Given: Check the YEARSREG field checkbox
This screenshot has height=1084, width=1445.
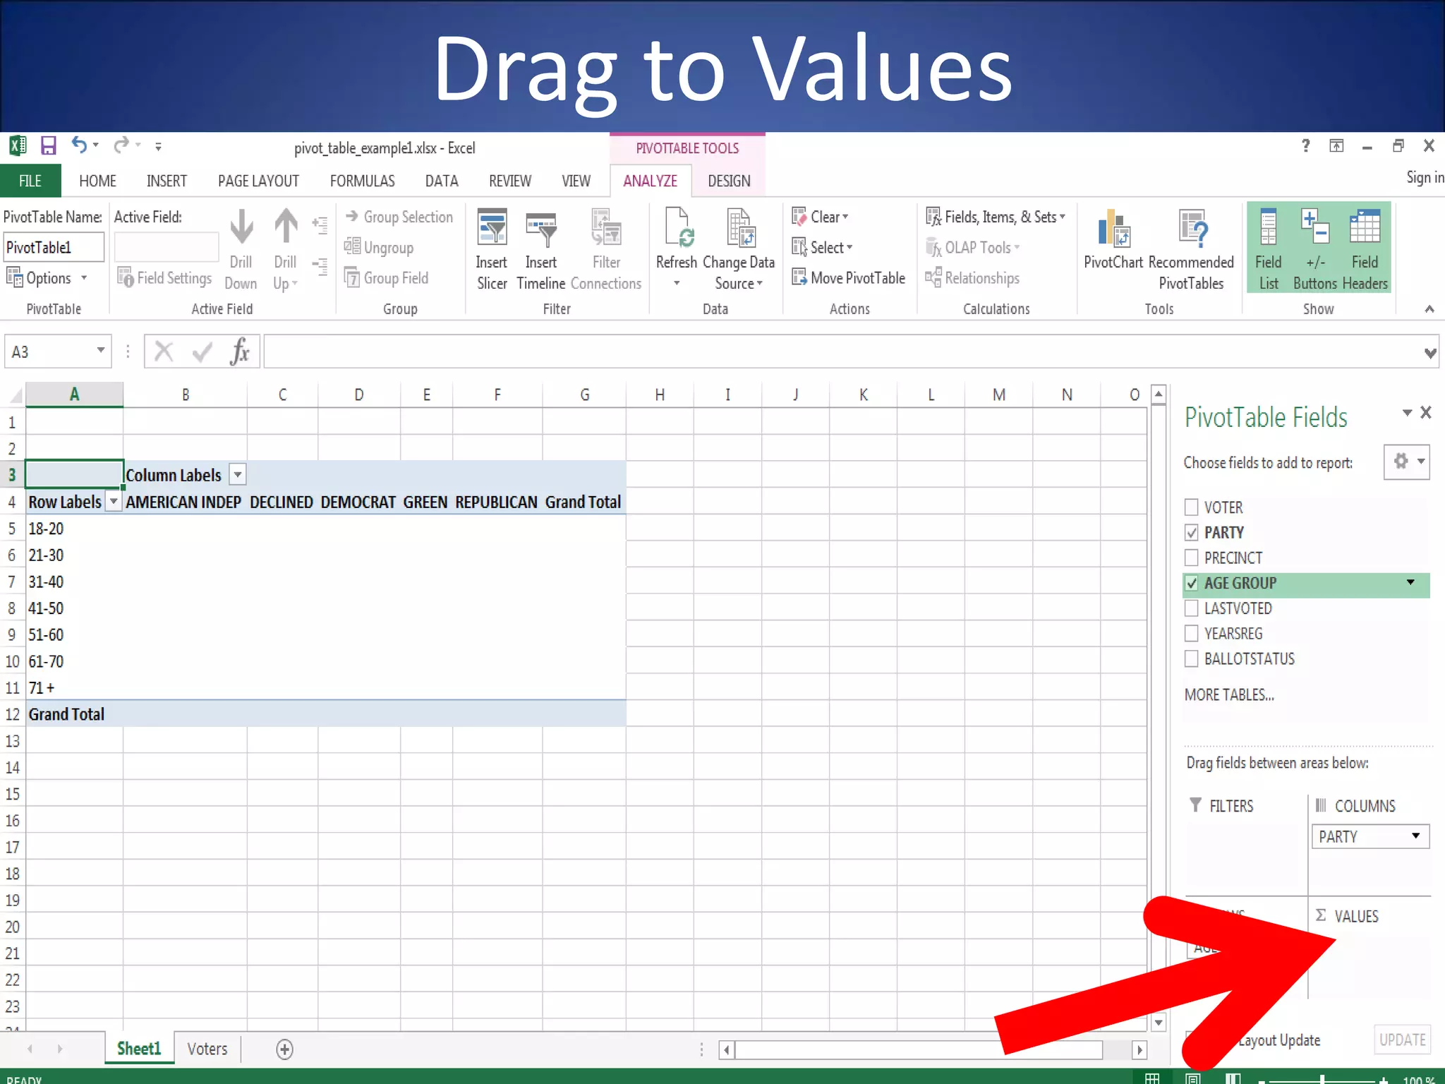Looking at the screenshot, I should [1192, 634].
